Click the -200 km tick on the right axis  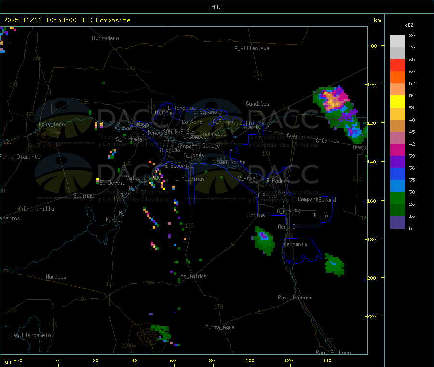point(370,278)
